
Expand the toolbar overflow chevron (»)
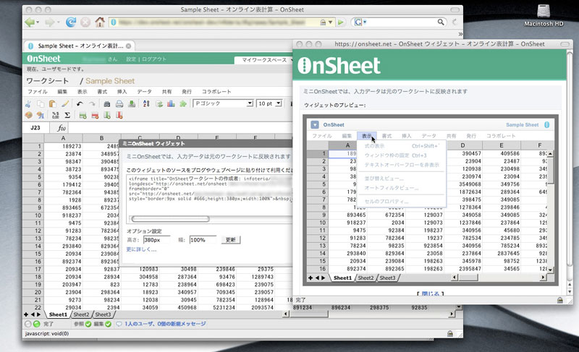(460, 34)
